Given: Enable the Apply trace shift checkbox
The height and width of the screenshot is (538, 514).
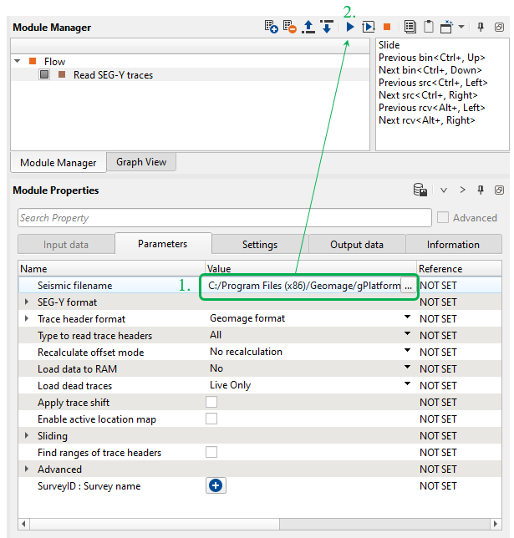Looking at the screenshot, I should click(212, 402).
